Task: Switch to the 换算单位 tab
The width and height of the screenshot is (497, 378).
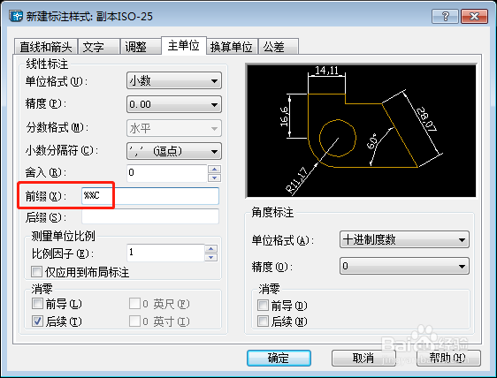Action: point(232,47)
